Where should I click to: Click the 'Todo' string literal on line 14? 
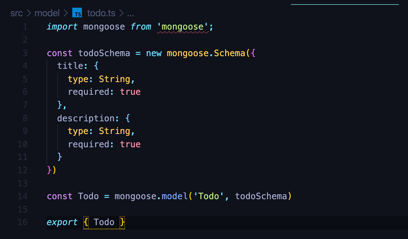[x=209, y=196]
